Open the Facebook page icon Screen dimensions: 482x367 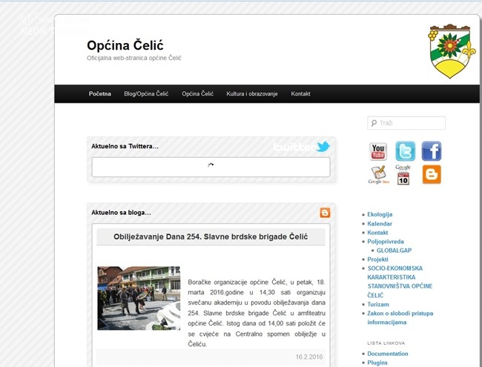(432, 151)
